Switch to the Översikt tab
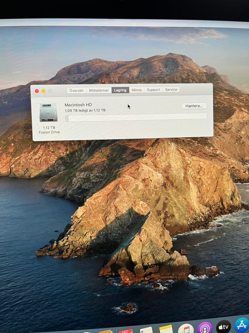Image resolution: width=249 pixels, height=333 pixels. pyautogui.click(x=77, y=91)
